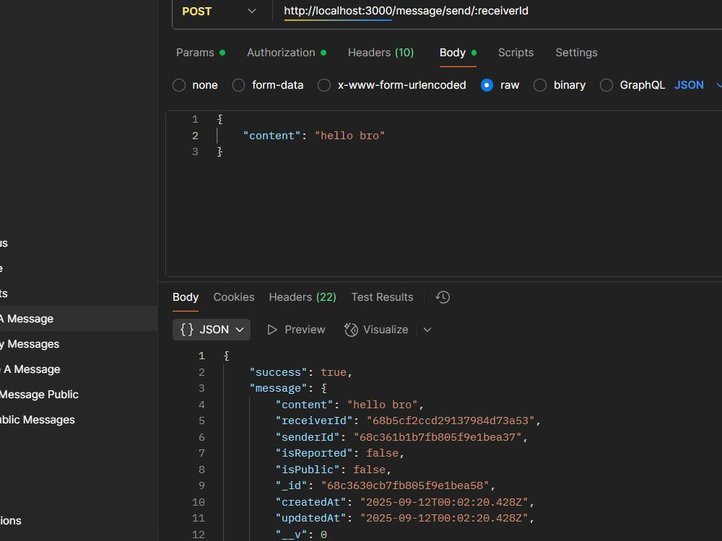Select the request Body tab

[x=458, y=53]
